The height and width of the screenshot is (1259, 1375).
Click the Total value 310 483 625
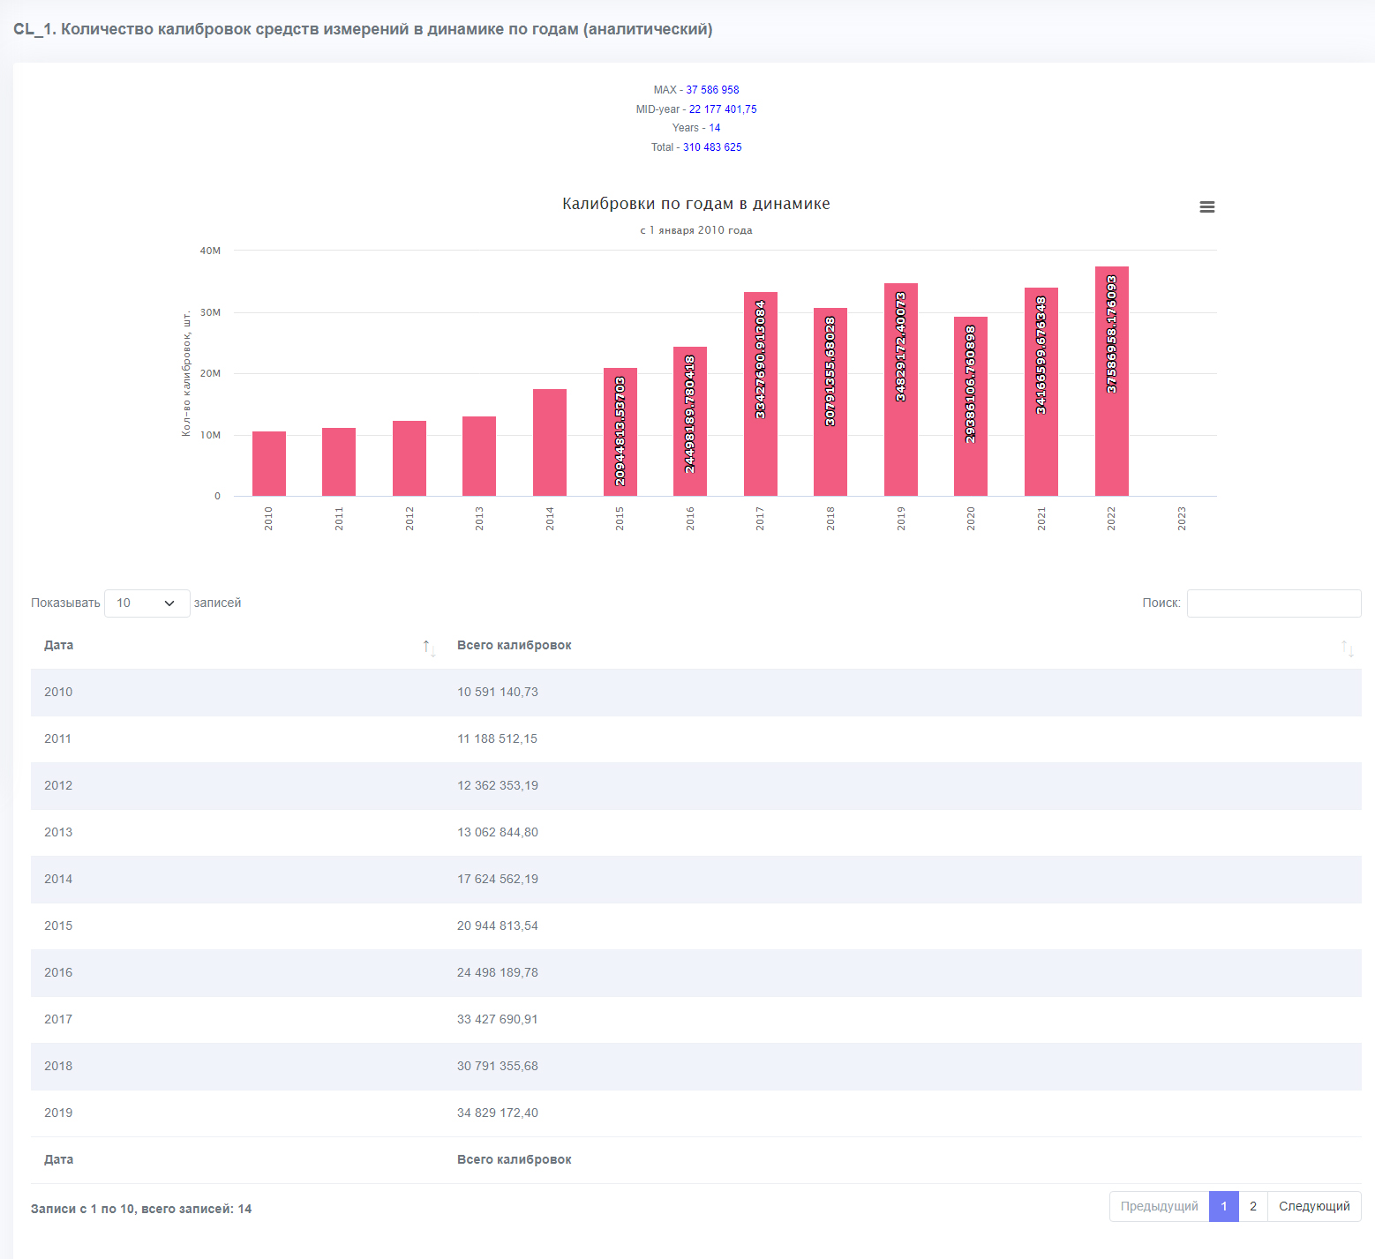(712, 147)
